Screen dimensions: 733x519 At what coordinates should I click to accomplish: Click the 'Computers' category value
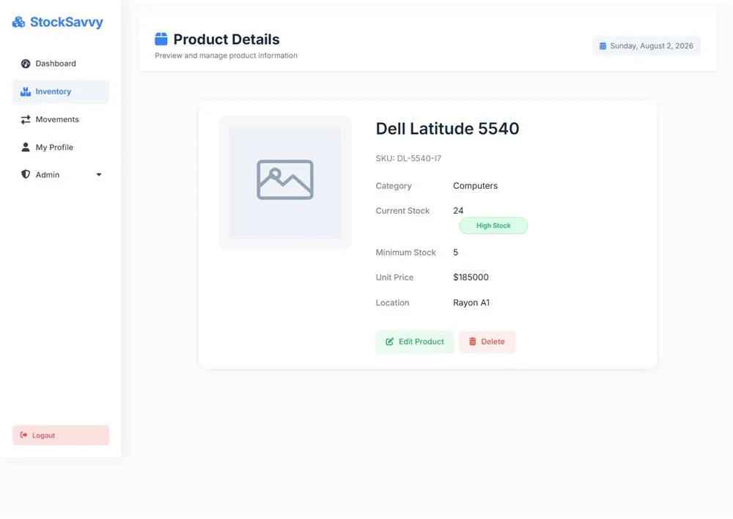tap(476, 186)
